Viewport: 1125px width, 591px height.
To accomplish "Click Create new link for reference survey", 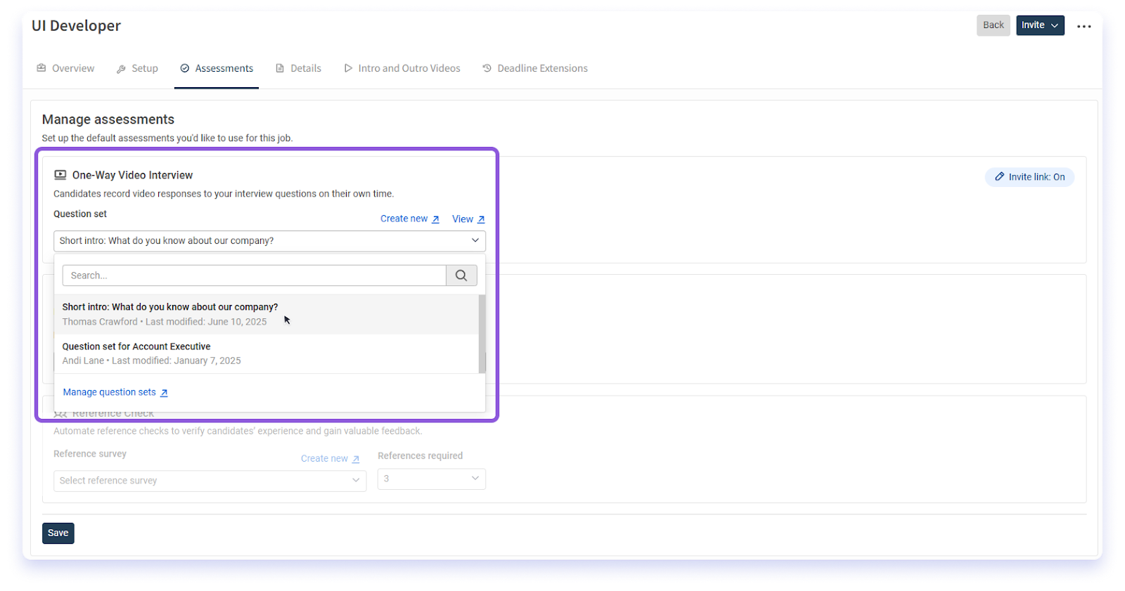I will click(330, 458).
